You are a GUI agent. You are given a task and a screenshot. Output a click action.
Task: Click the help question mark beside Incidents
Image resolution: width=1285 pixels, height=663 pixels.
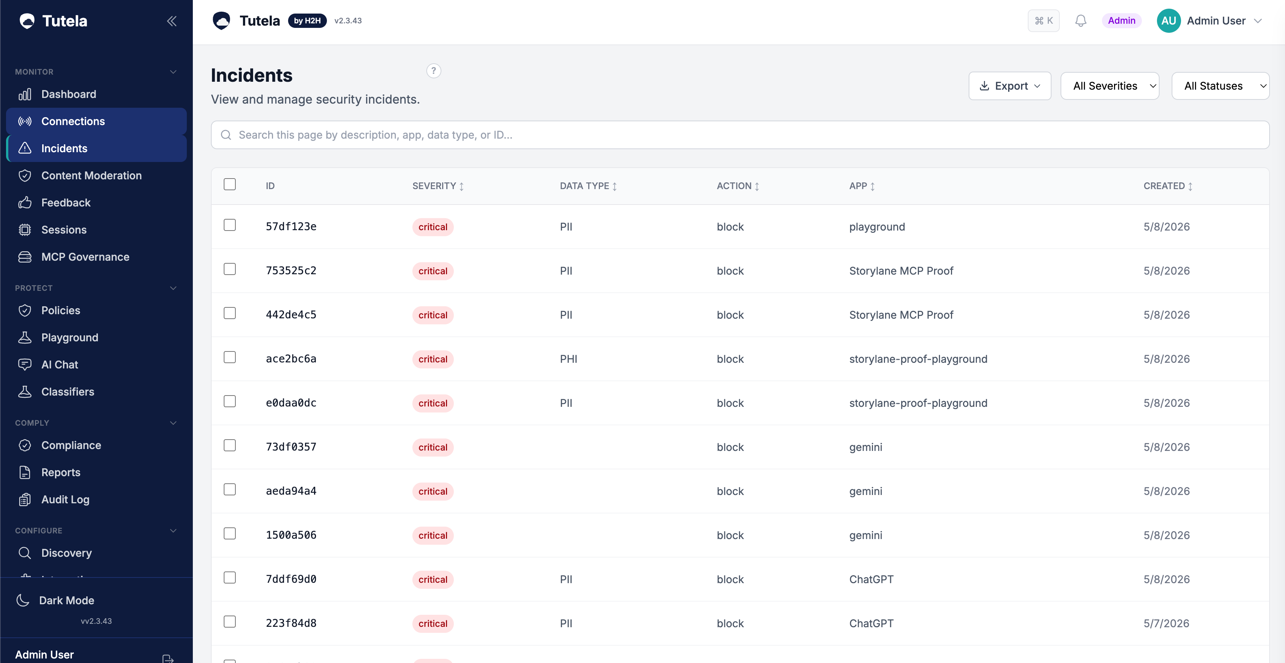pyautogui.click(x=433, y=71)
